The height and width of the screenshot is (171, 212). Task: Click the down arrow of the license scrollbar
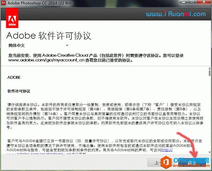pos(209,152)
